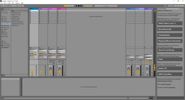Click Master pan knob
The image size is (185, 100).
point(147,69)
